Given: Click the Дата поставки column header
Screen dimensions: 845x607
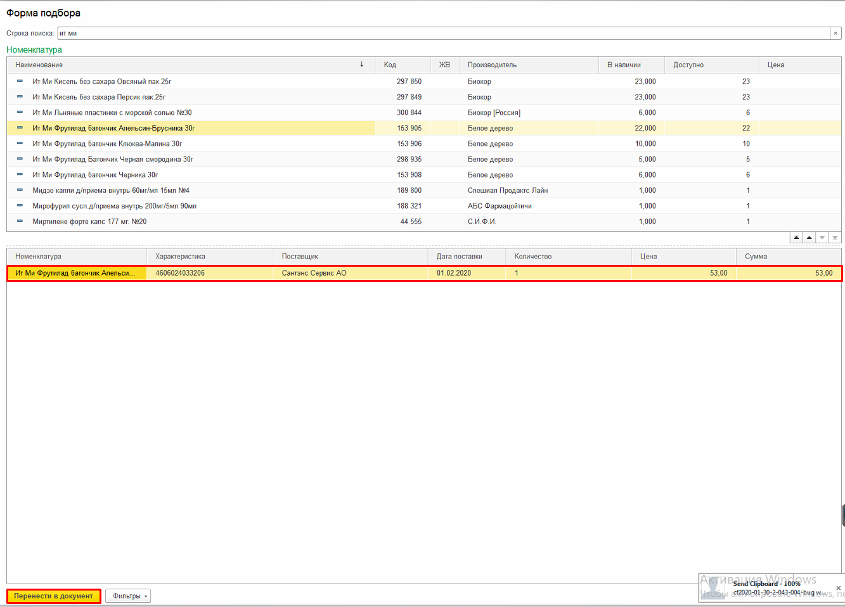Looking at the screenshot, I should click(x=459, y=257).
